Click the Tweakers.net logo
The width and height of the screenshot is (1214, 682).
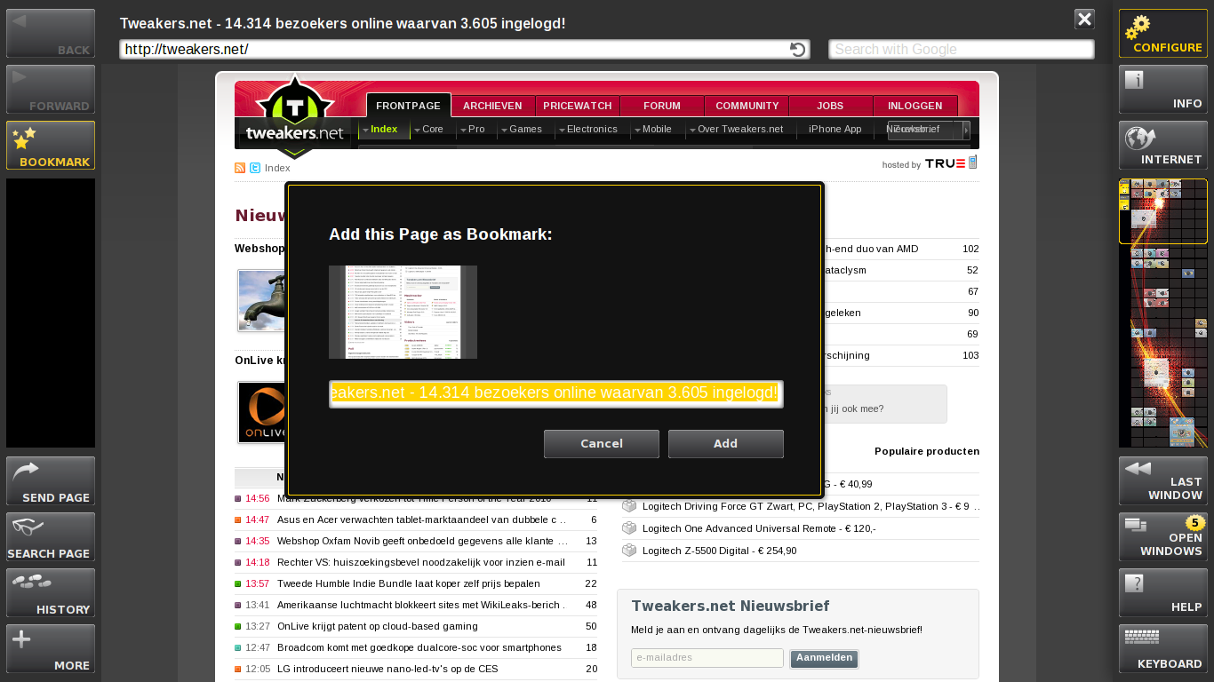[295, 117]
